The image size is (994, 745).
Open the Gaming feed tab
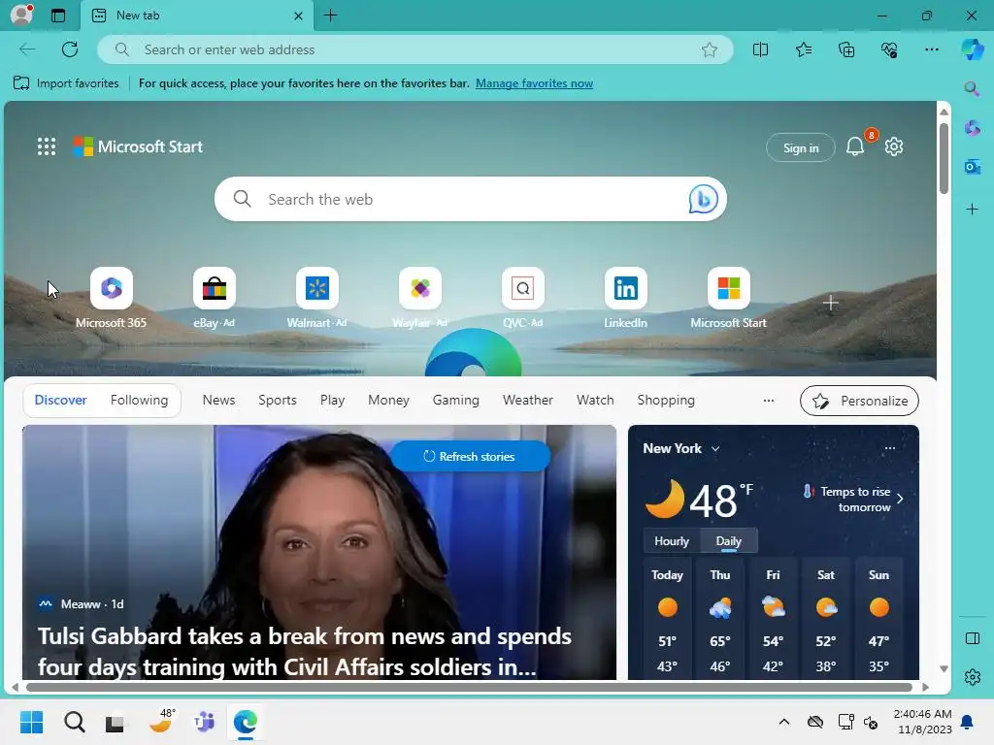[x=456, y=400]
